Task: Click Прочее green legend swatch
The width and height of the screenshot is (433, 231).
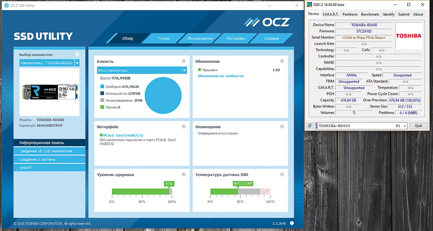Action: [x=102, y=107]
